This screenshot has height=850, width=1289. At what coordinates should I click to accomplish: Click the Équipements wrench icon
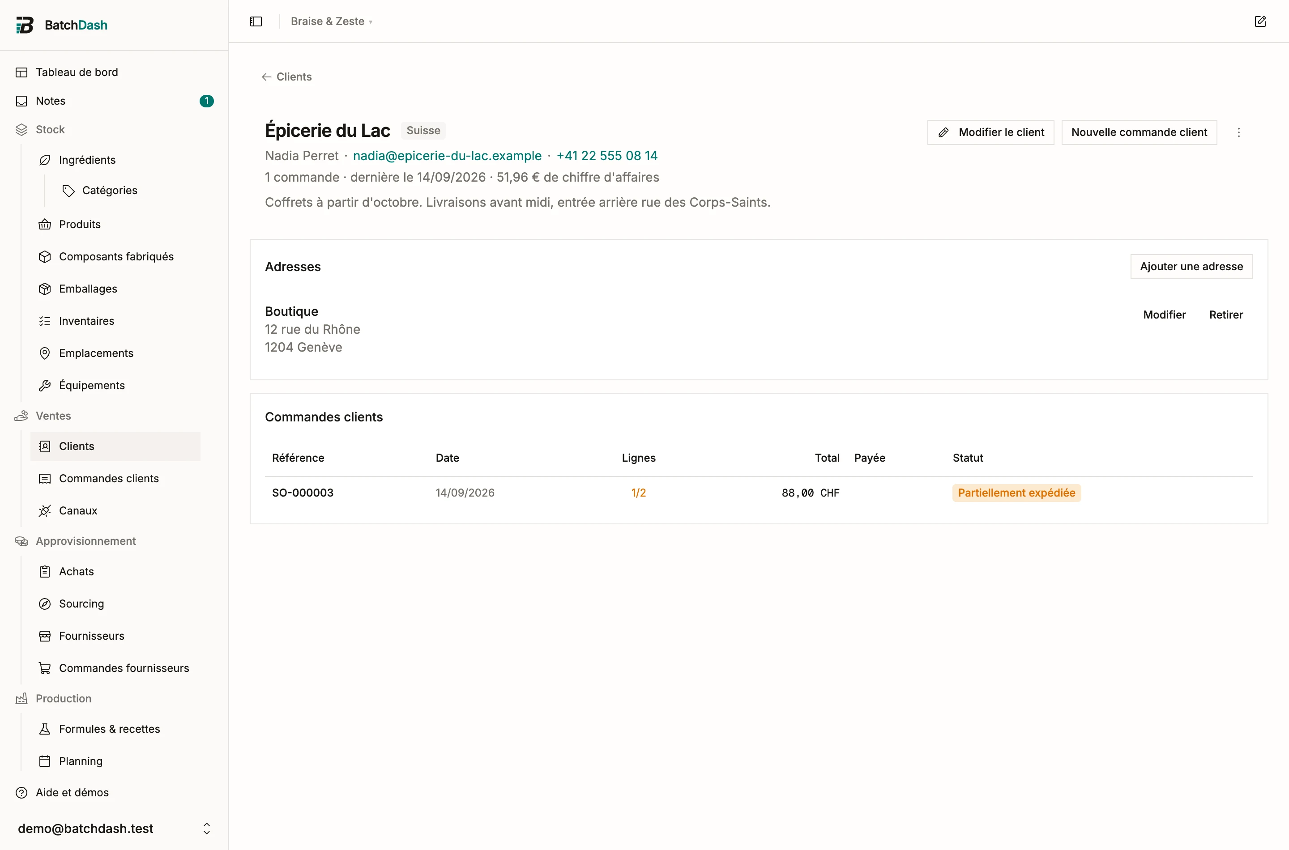[x=45, y=386]
